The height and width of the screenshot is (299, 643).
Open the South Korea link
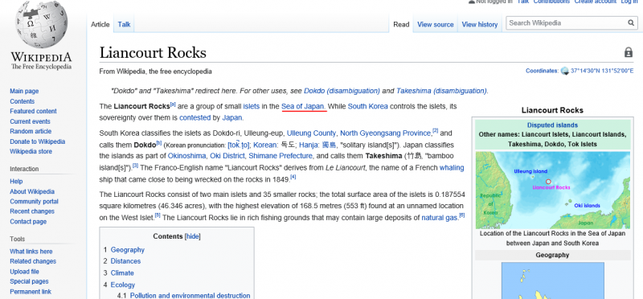pyautogui.click(x=368, y=106)
